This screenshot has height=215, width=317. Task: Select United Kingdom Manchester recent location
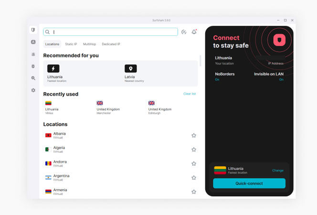tap(108, 107)
